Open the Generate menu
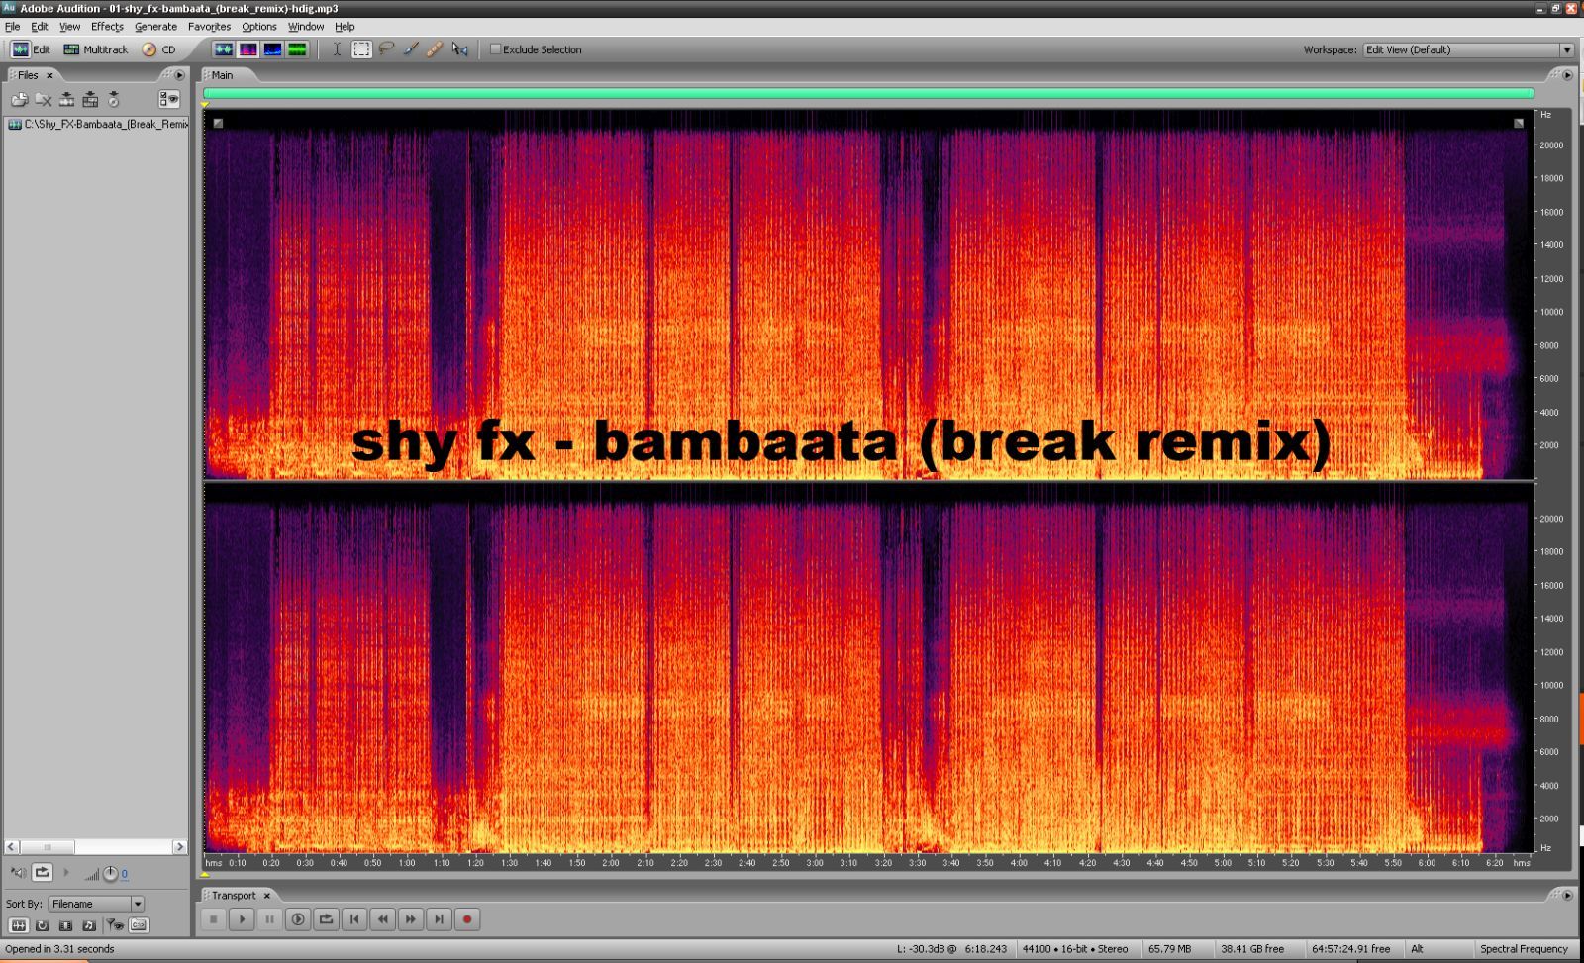Image resolution: width=1584 pixels, height=963 pixels. coord(155,27)
